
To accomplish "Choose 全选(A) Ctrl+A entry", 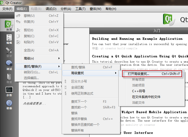I will point(39,50).
